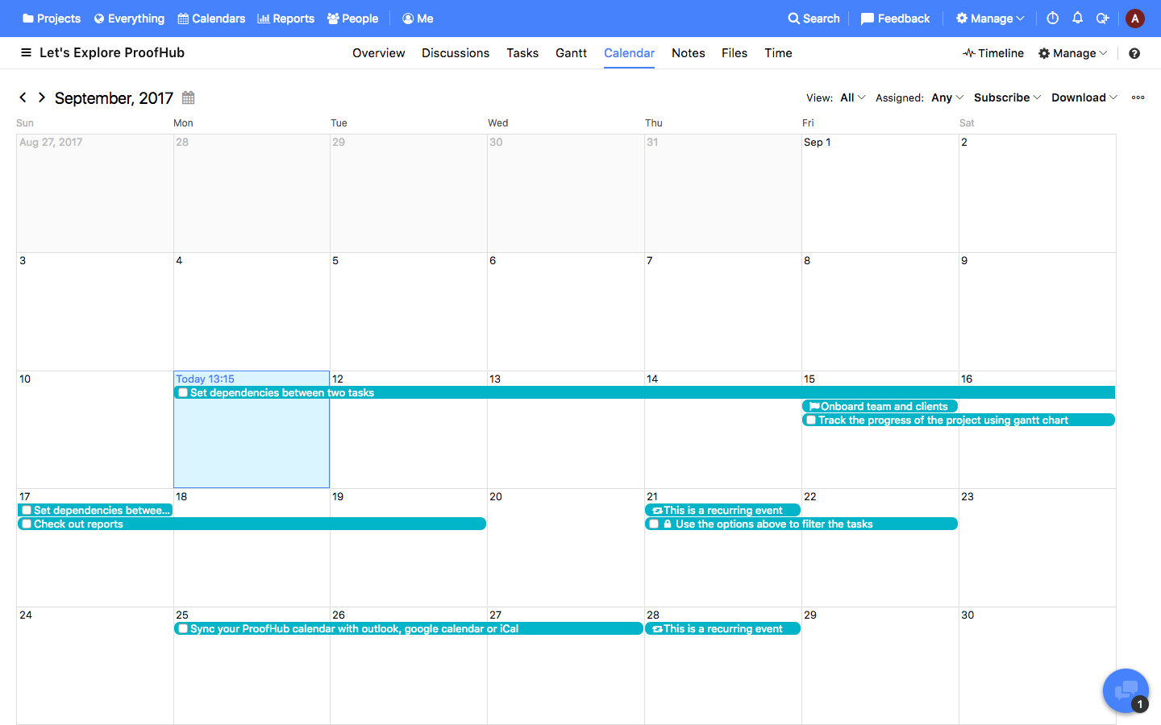
Task: Open notifications bell icon
Action: pyautogui.click(x=1077, y=18)
